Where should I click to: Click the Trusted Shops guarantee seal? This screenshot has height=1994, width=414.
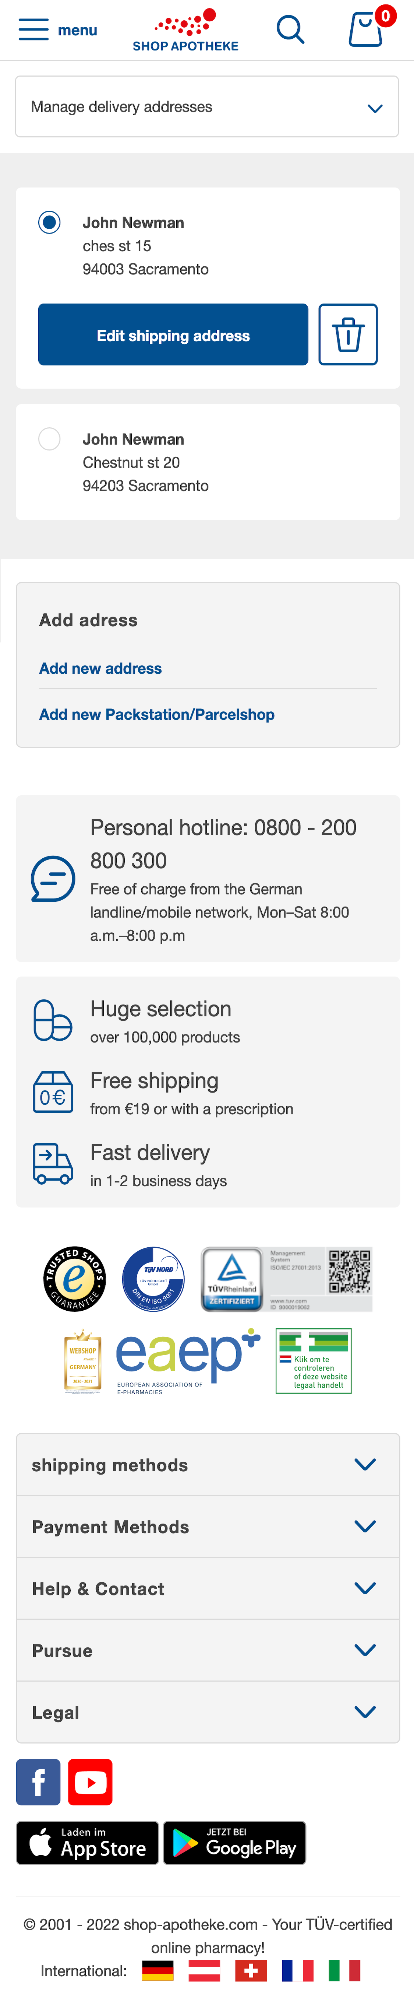click(74, 1279)
